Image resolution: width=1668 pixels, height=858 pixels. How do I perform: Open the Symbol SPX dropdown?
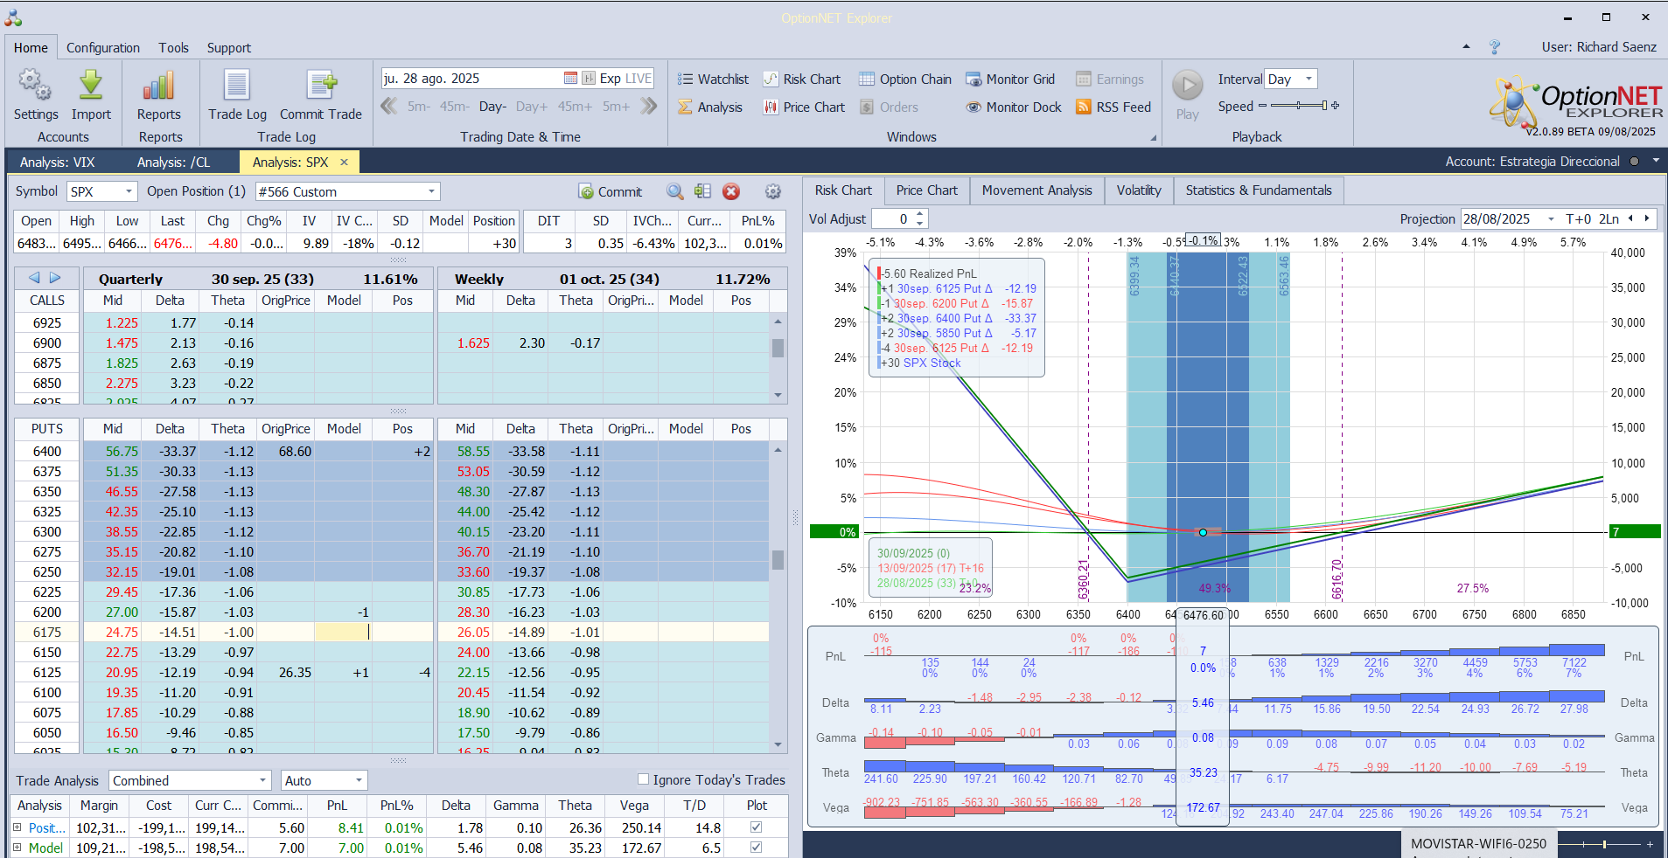129,192
